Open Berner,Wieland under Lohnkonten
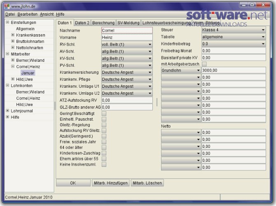 pos(30,92)
